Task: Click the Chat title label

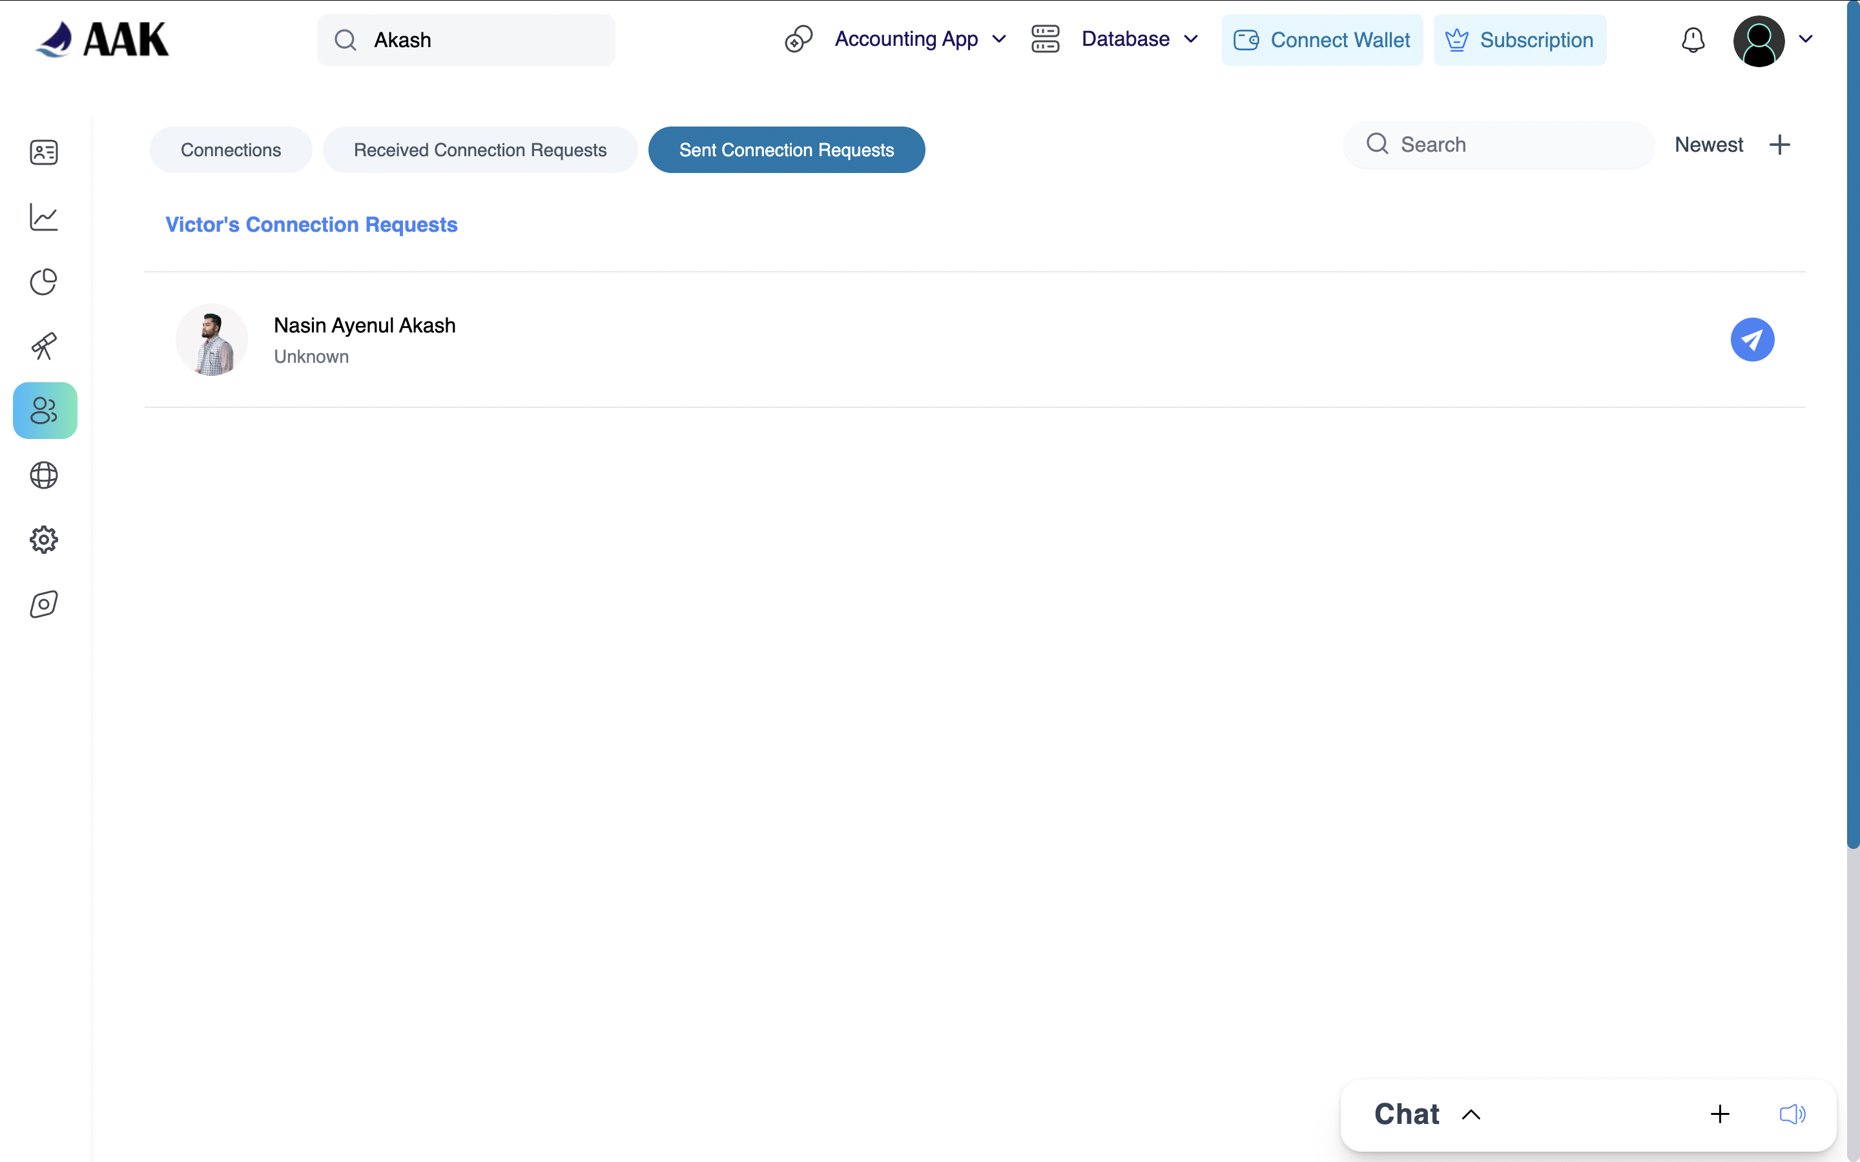Action: tap(1407, 1114)
